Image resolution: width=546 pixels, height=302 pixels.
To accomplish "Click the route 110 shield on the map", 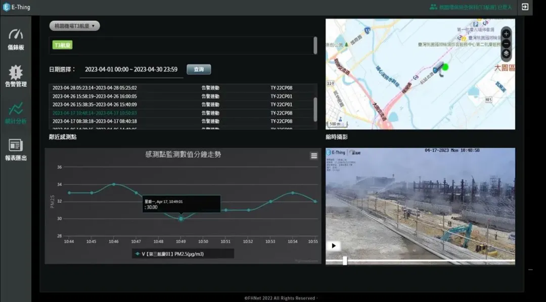I will coord(330,83).
